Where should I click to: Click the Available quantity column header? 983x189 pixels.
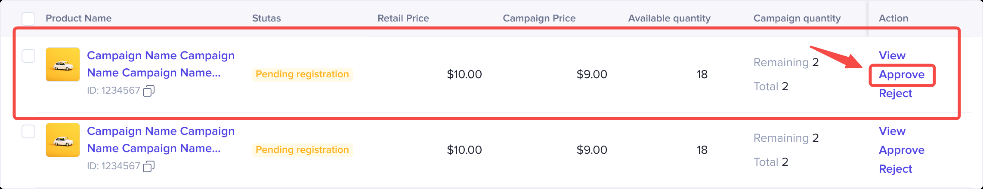(x=669, y=18)
